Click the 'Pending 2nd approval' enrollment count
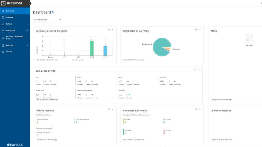262x147 pixels. (x=76, y=122)
